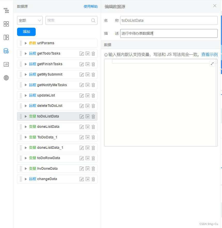Viewport: 222px width, 228px height.
Task: Click inside the data code editor
Action: [161, 103]
